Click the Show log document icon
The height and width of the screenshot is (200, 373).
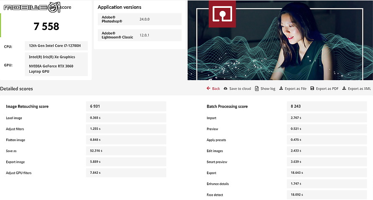pyautogui.click(x=257, y=89)
